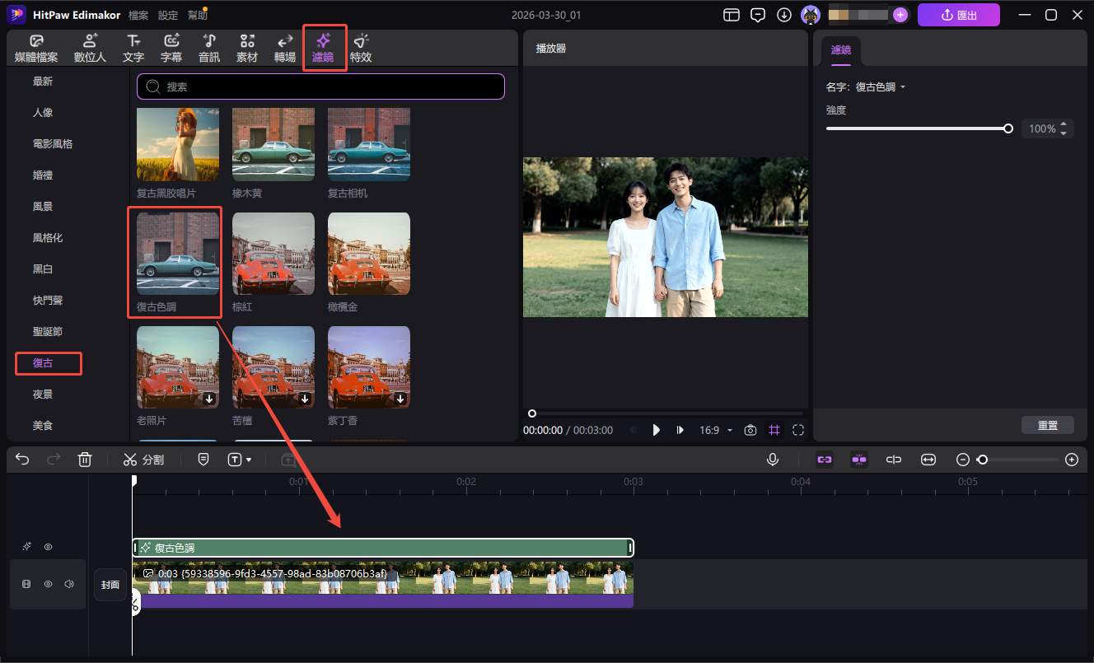The height and width of the screenshot is (663, 1094).
Task: Mute the video track audio
Action: (x=69, y=584)
